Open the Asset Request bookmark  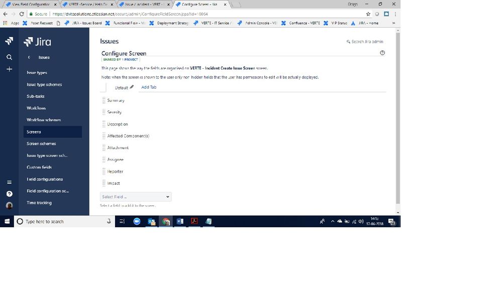pos(38,23)
